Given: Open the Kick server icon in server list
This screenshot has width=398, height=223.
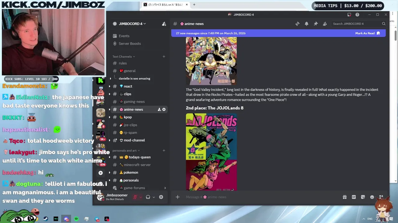Looking at the screenshot, I should (100, 81).
